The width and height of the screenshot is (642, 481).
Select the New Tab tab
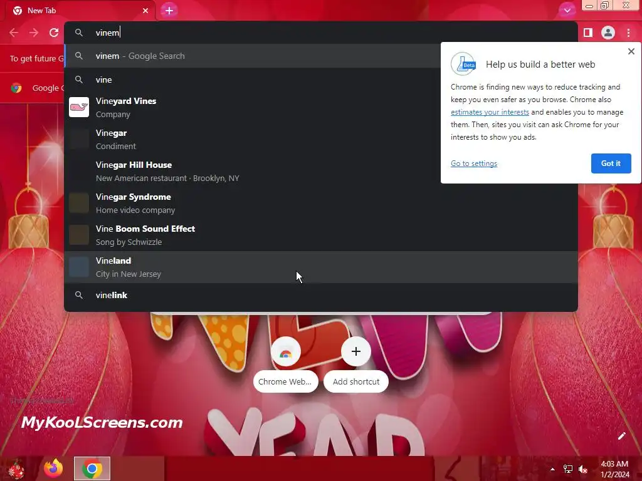pyautogui.click(x=80, y=11)
